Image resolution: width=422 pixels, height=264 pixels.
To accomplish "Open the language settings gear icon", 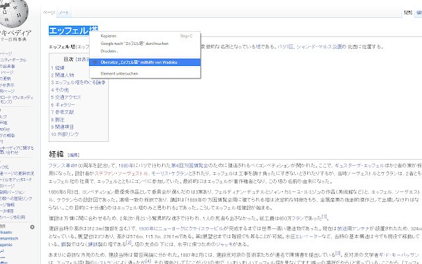I will click(x=32, y=227).
